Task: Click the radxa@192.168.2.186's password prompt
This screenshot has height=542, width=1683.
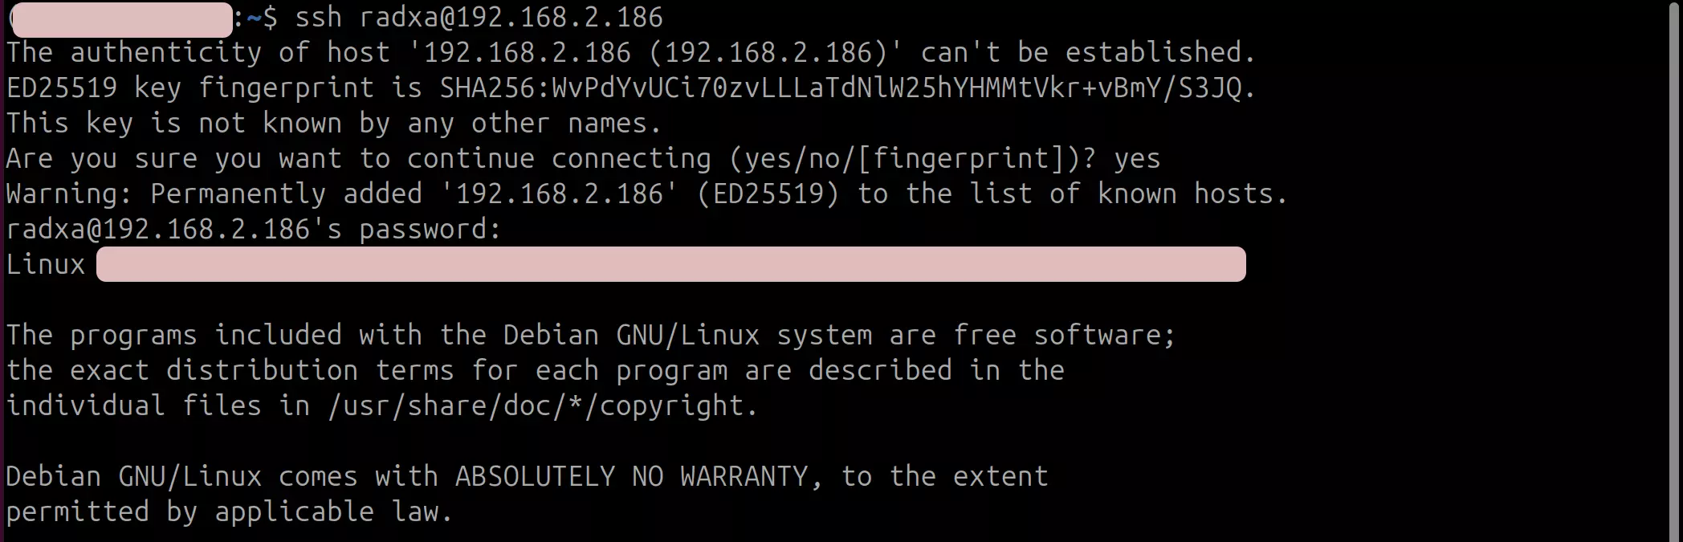Action: (x=254, y=229)
